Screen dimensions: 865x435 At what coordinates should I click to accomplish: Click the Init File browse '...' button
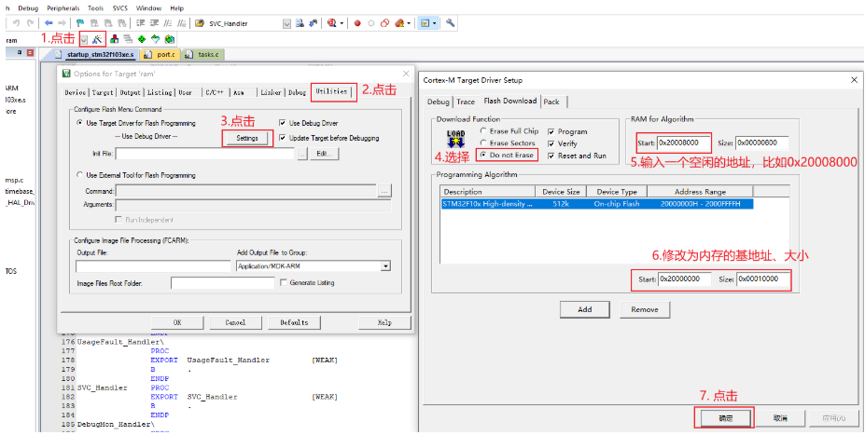pos(301,155)
